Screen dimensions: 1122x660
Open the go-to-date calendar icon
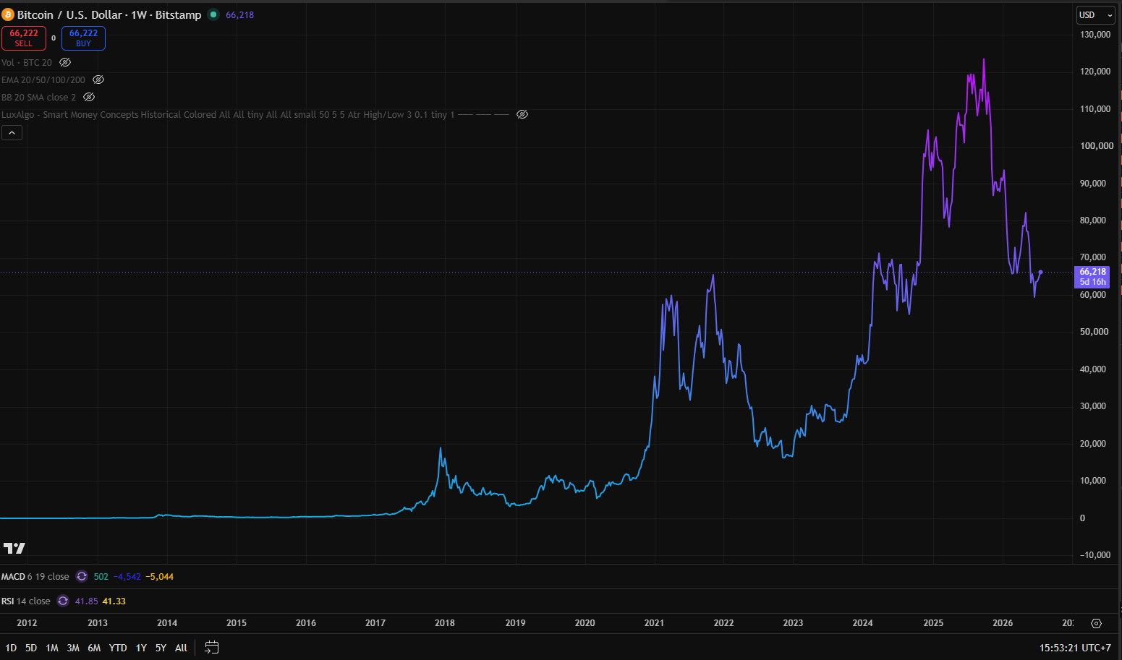pos(211,648)
